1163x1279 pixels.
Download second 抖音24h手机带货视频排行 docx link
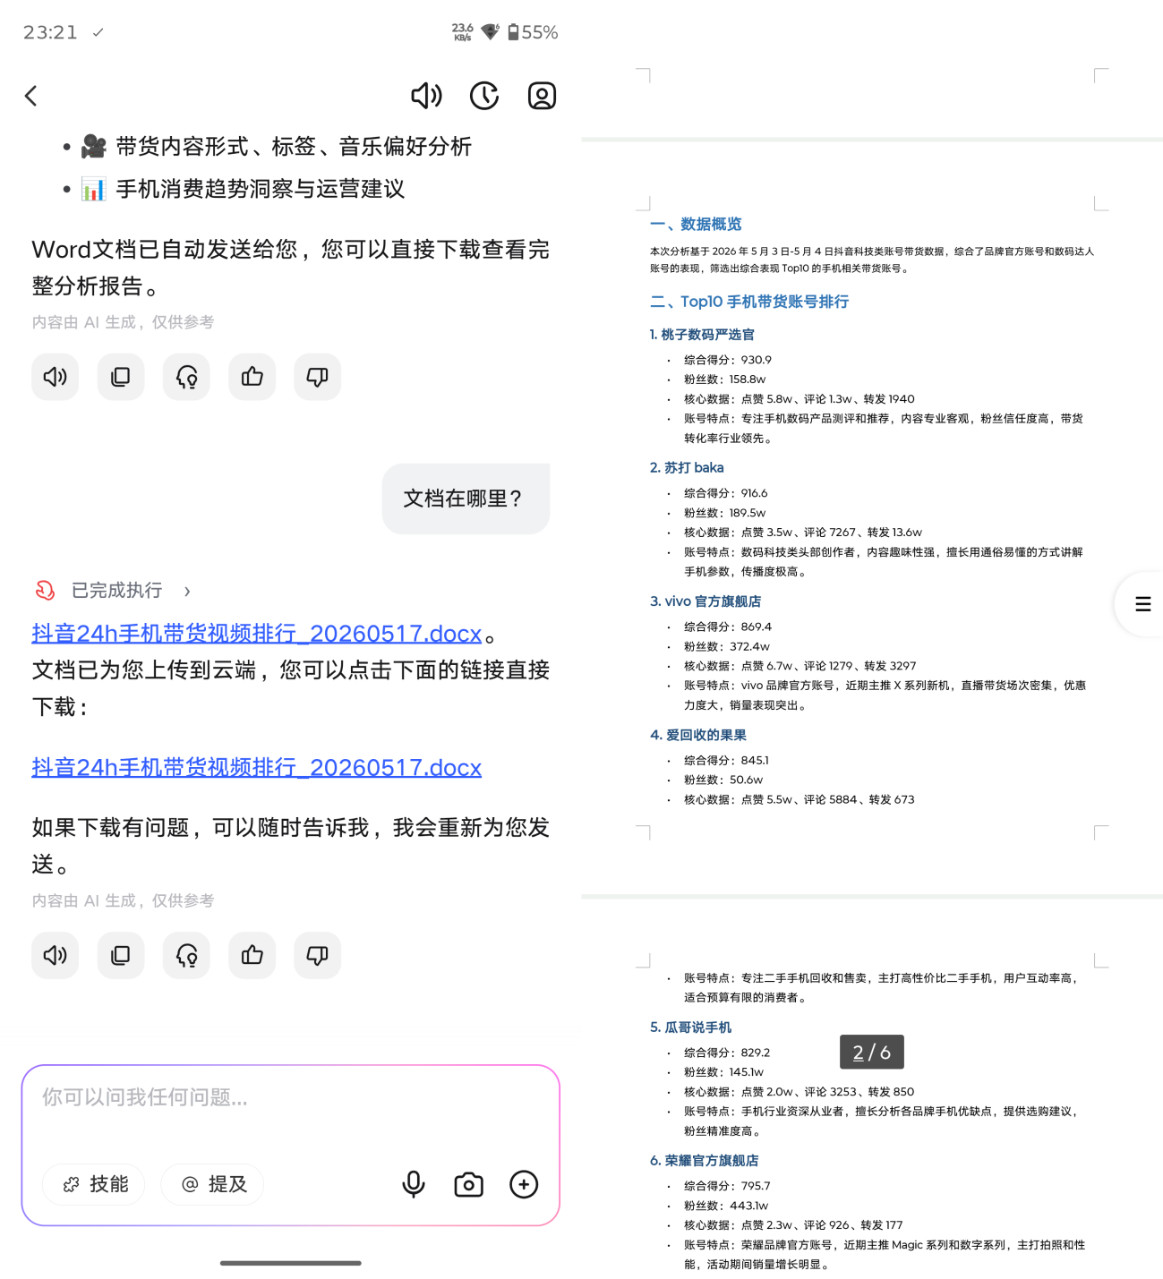click(x=257, y=768)
